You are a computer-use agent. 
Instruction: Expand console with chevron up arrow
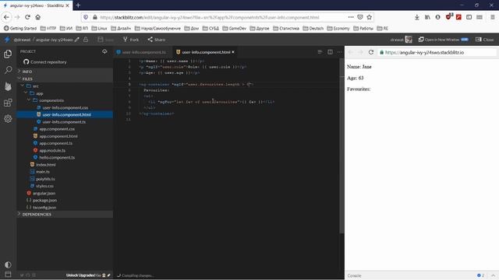pos(493,275)
